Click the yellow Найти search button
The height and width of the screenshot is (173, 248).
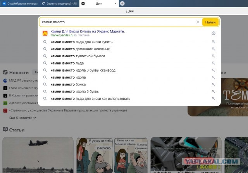coord(210,22)
